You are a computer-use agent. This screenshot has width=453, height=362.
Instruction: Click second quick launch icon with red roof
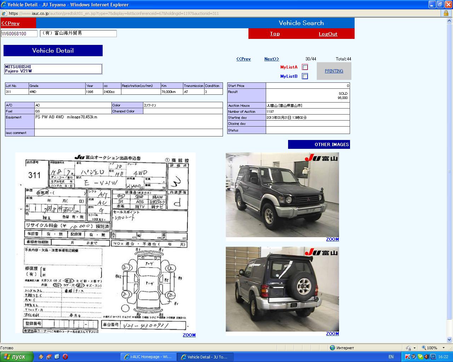(x=49, y=357)
